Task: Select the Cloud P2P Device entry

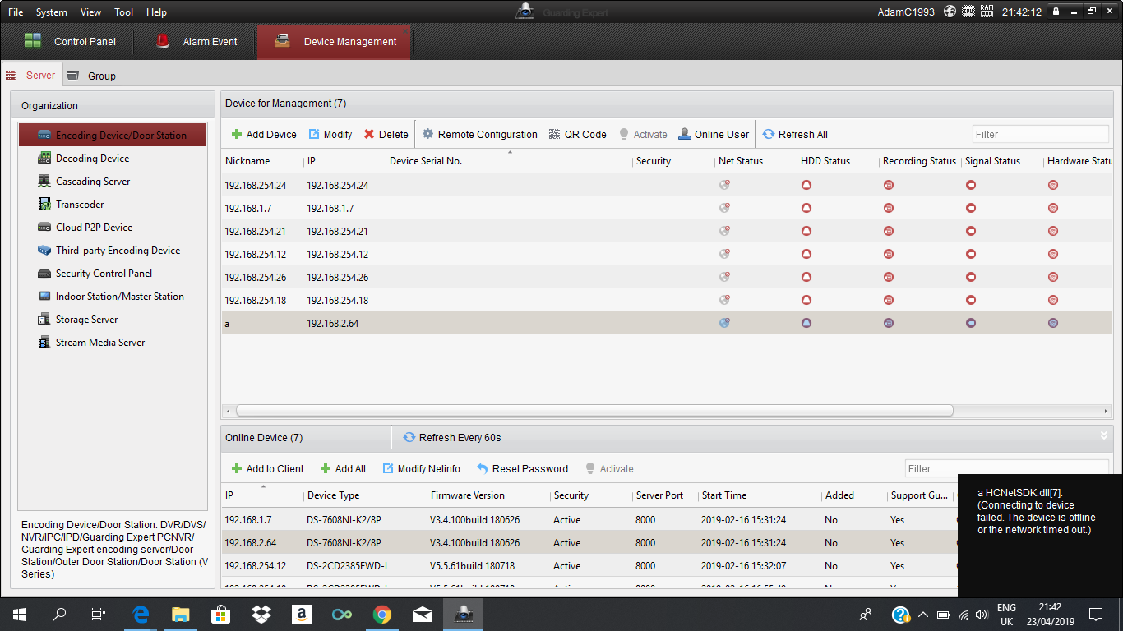Action: click(x=94, y=228)
